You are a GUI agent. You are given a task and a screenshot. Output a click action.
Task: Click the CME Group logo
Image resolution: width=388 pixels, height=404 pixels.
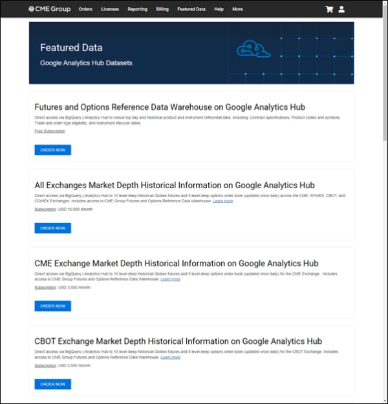pos(50,9)
